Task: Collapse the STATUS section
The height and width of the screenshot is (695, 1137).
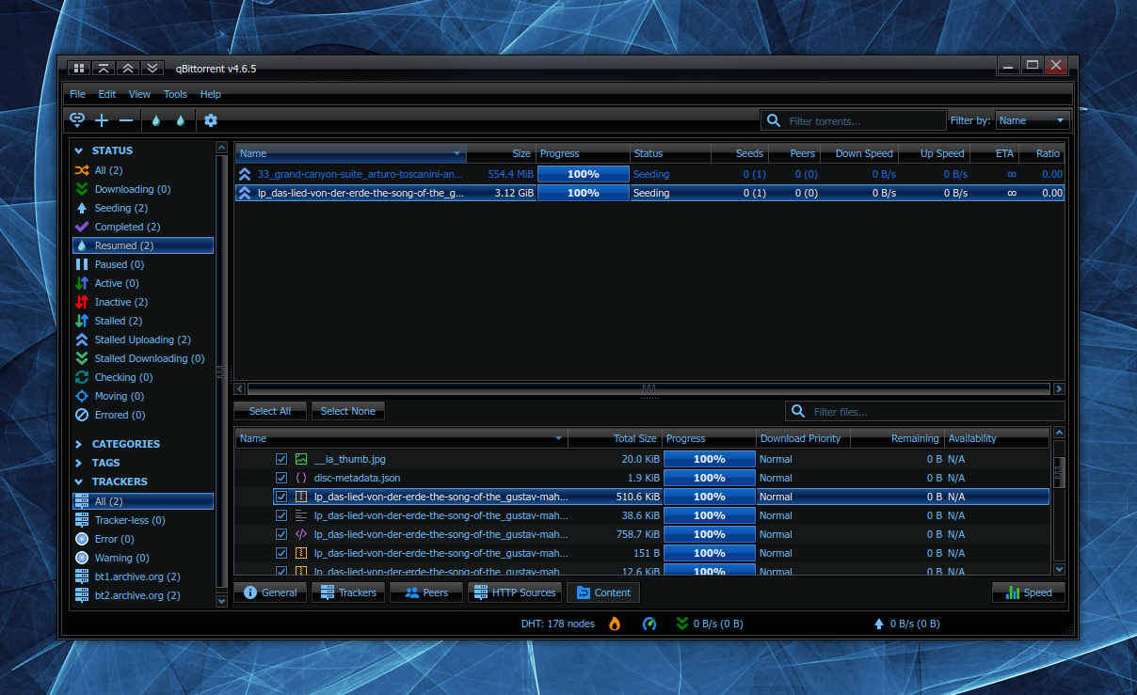Action: coord(79,150)
